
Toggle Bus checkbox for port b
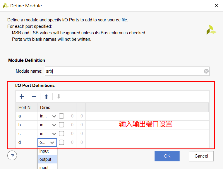point(61,125)
